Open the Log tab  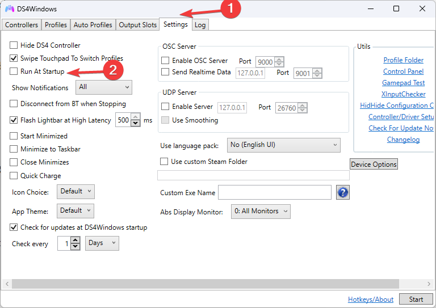[200, 25]
